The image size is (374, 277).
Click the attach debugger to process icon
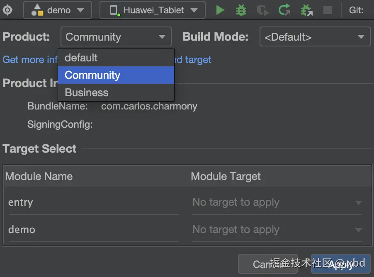306,10
